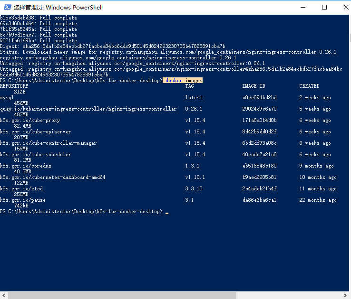
Task: Click the 742kB size value
Action: 21,206
